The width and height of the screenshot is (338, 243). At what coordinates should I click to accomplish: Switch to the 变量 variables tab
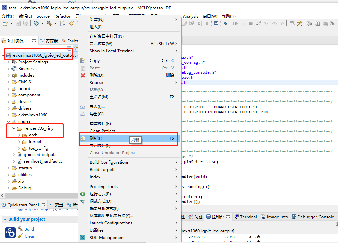click(56, 205)
